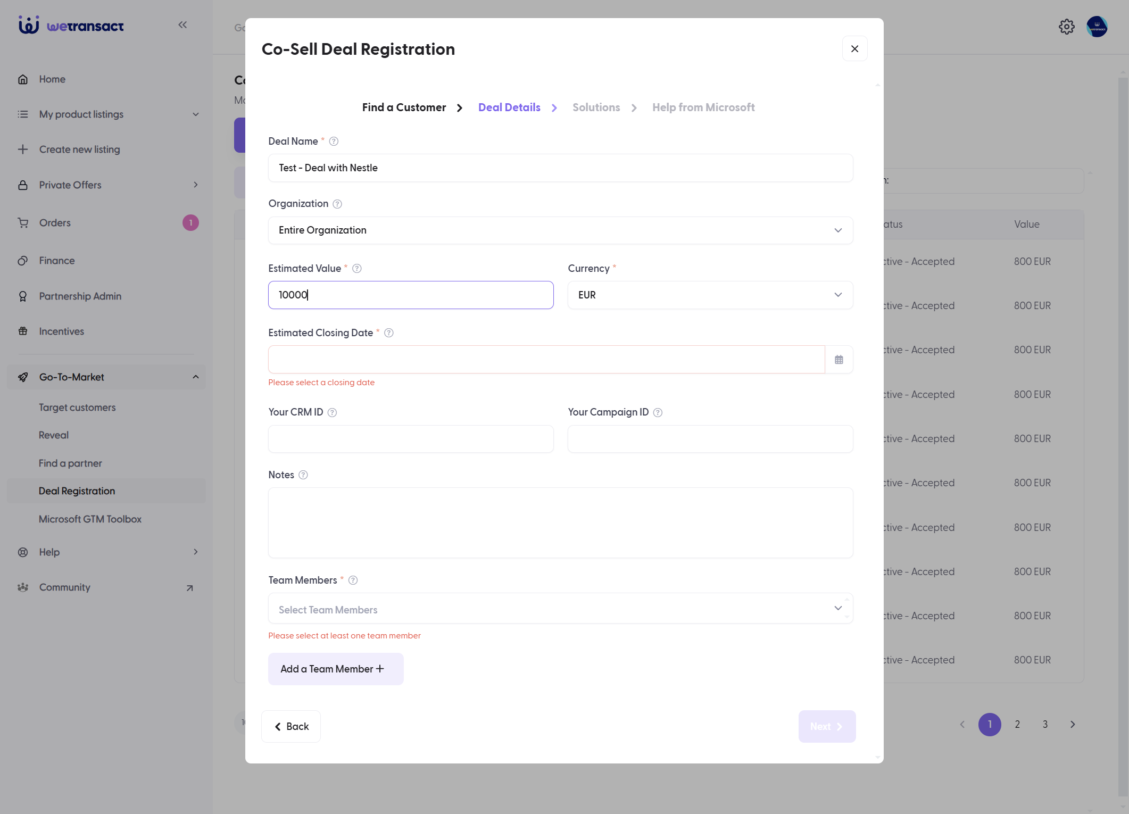Image resolution: width=1129 pixels, height=814 pixels.
Task: Click the Next button
Action: (x=827, y=727)
